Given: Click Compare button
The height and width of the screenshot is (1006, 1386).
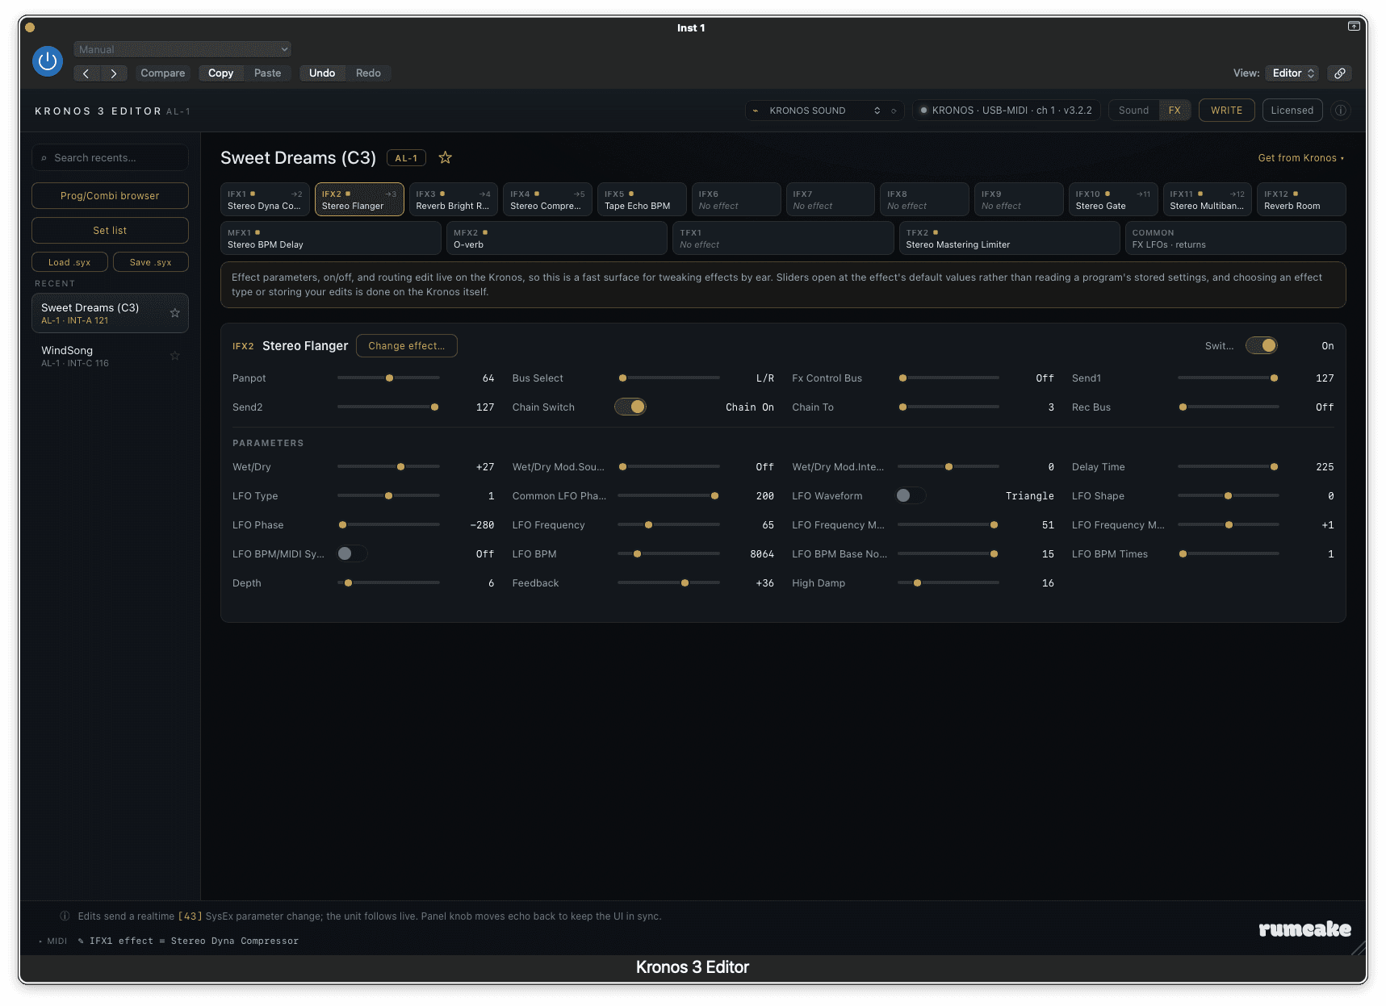Looking at the screenshot, I should [x=163, y=73].
